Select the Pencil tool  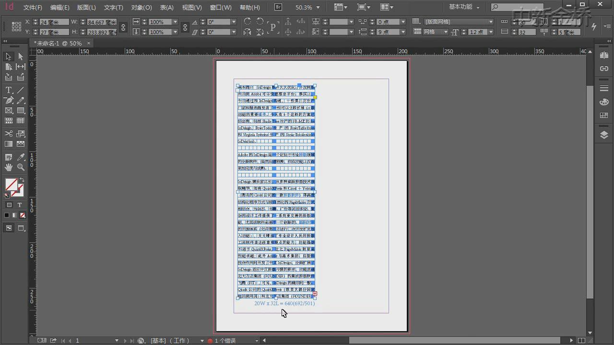(x=21, y=100)
